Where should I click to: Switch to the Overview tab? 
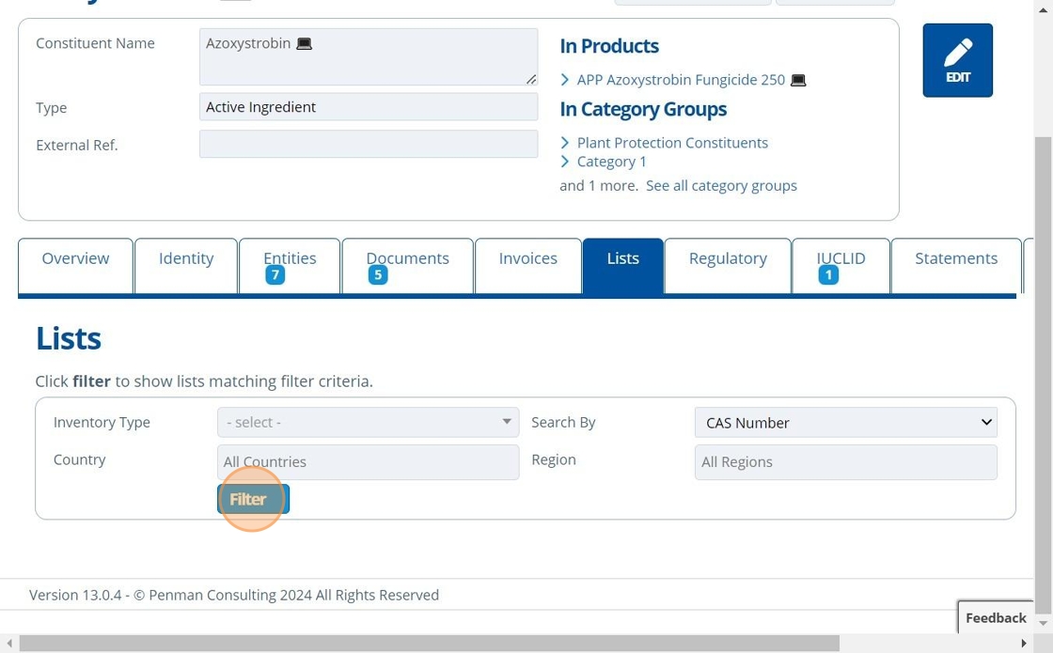tap(75, 258)
